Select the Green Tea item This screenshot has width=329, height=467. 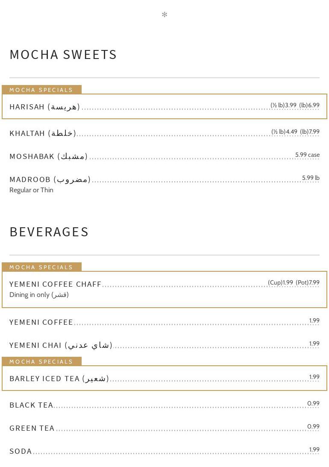point(32,428)
